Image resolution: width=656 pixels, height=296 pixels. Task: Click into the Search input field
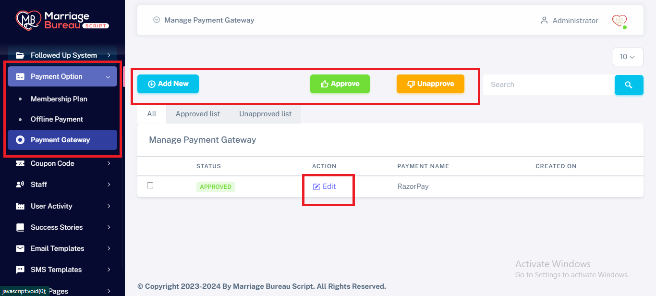tap(549, 85)
